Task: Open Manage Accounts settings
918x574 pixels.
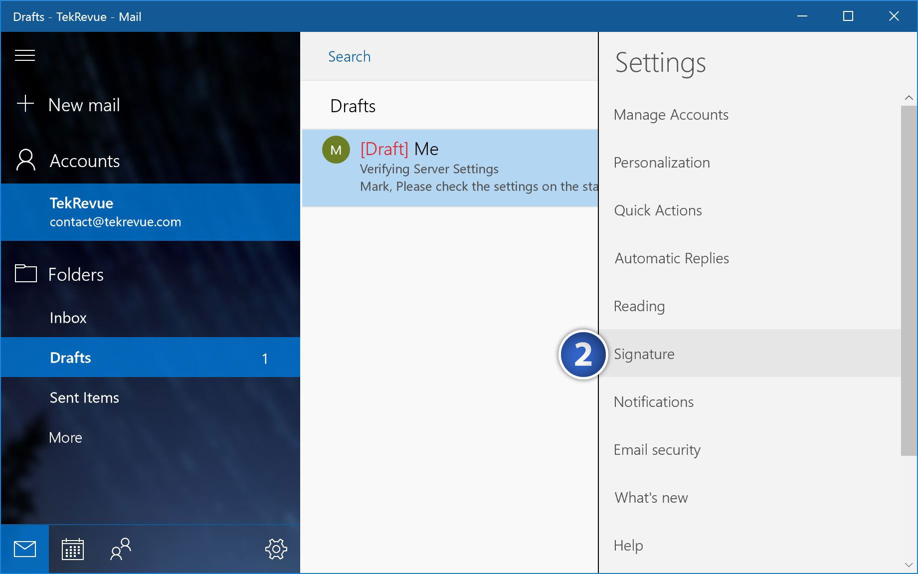Action: pos(750,115)
